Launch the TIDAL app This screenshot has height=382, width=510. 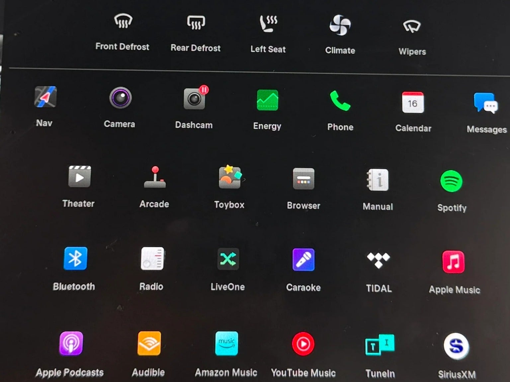pos(378,260)
